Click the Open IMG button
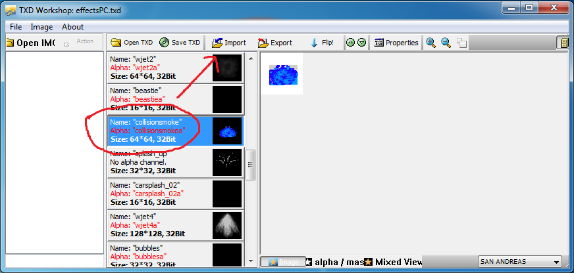 click(31, 43)
